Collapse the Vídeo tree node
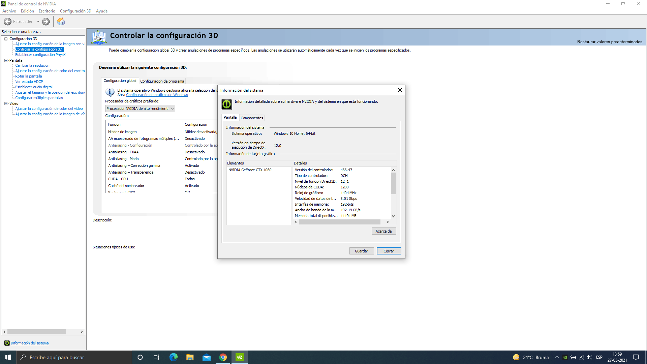 (x=6, y=103)
